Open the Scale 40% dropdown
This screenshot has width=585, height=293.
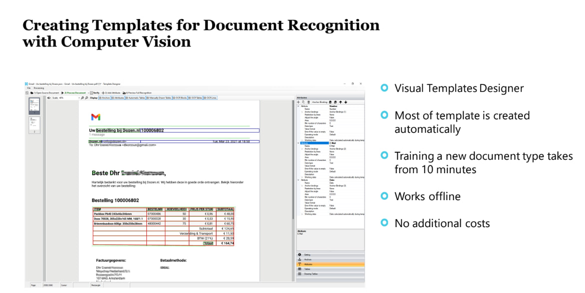(79, 98)
